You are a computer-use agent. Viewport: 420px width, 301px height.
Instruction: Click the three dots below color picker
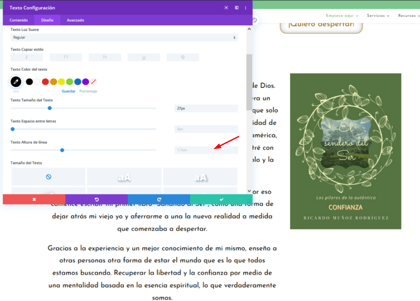pyautogui.click(x=16, y=91)
